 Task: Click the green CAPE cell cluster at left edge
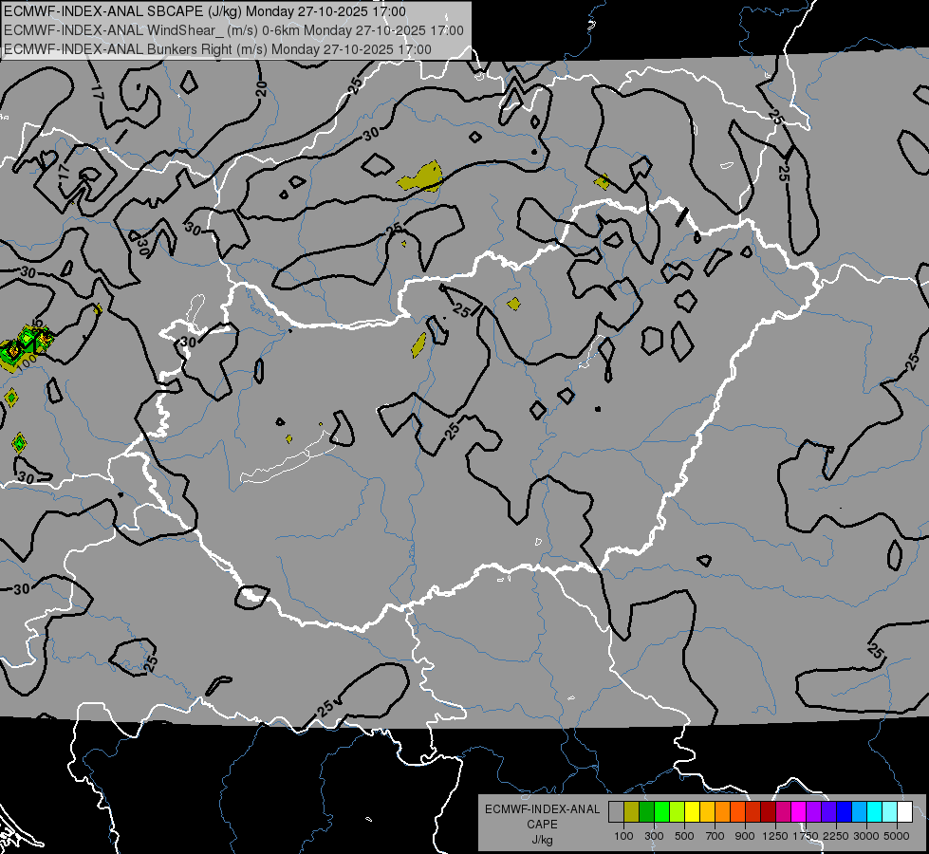(25, 346)
